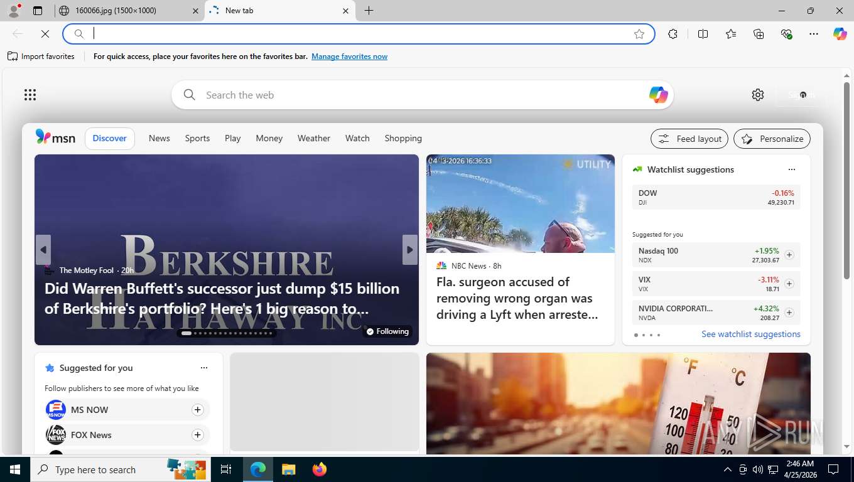854x482 pixels.
Task: Show hidden system tray icons
Action: click(x=728, y=469)
